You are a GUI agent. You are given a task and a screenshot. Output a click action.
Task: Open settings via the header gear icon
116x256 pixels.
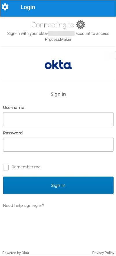5,7
